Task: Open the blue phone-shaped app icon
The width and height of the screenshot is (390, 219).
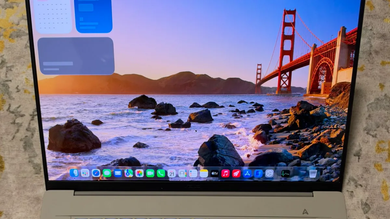Action: point(258,173)
